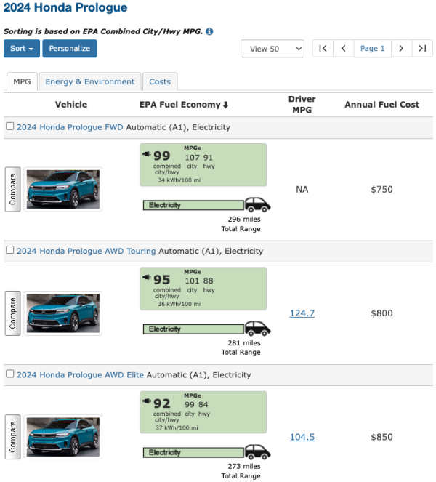Click the car icon showing 281 miles range
436x482 pixels.
(x=257, y=329)
